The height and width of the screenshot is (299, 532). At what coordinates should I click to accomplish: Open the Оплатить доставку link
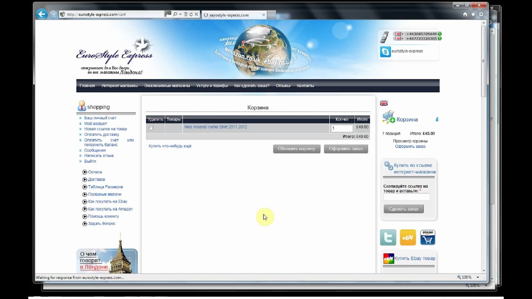[102, 134]
